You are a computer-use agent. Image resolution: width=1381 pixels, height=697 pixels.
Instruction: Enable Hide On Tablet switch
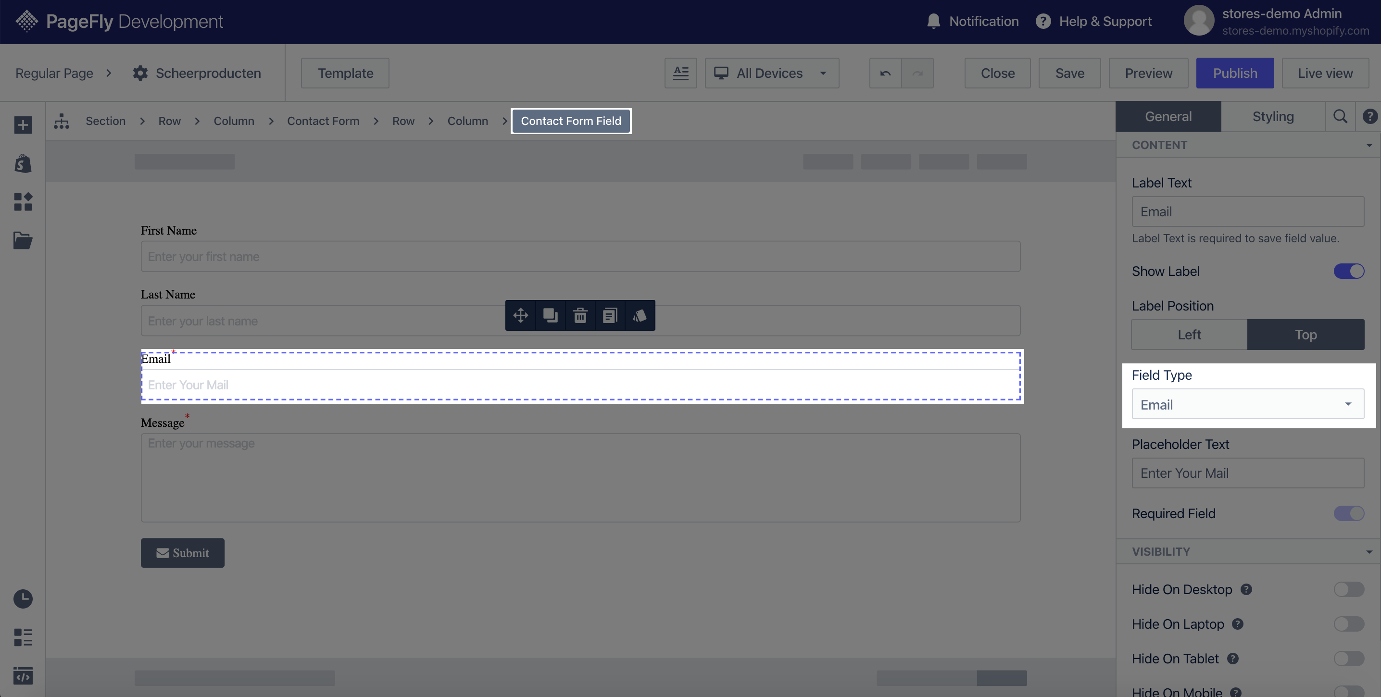1349,659
